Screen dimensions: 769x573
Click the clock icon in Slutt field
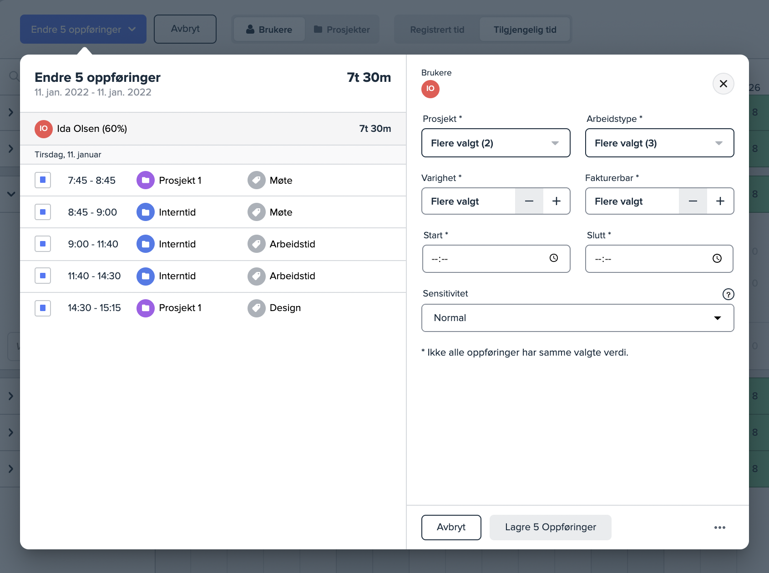[717, 258]
